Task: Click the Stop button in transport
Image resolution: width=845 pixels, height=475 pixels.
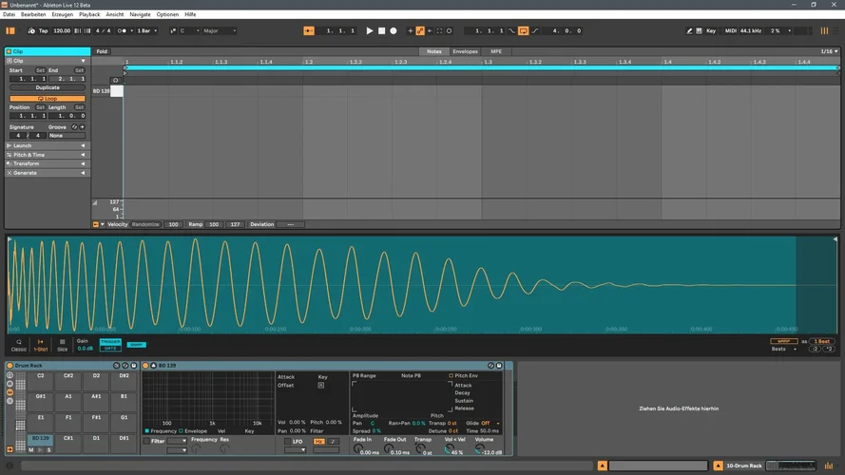Action: (x=381, y=30)
